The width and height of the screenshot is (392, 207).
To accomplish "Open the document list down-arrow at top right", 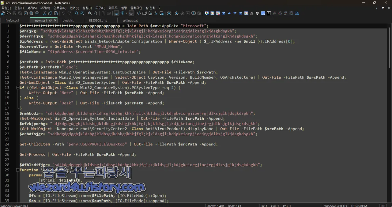I will [x=383, y=8].
